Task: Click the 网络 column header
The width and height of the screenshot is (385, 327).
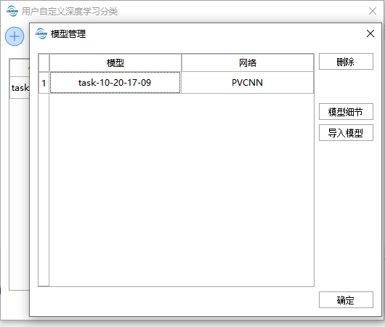Action: pyautogui.click(x=248, y=63)
